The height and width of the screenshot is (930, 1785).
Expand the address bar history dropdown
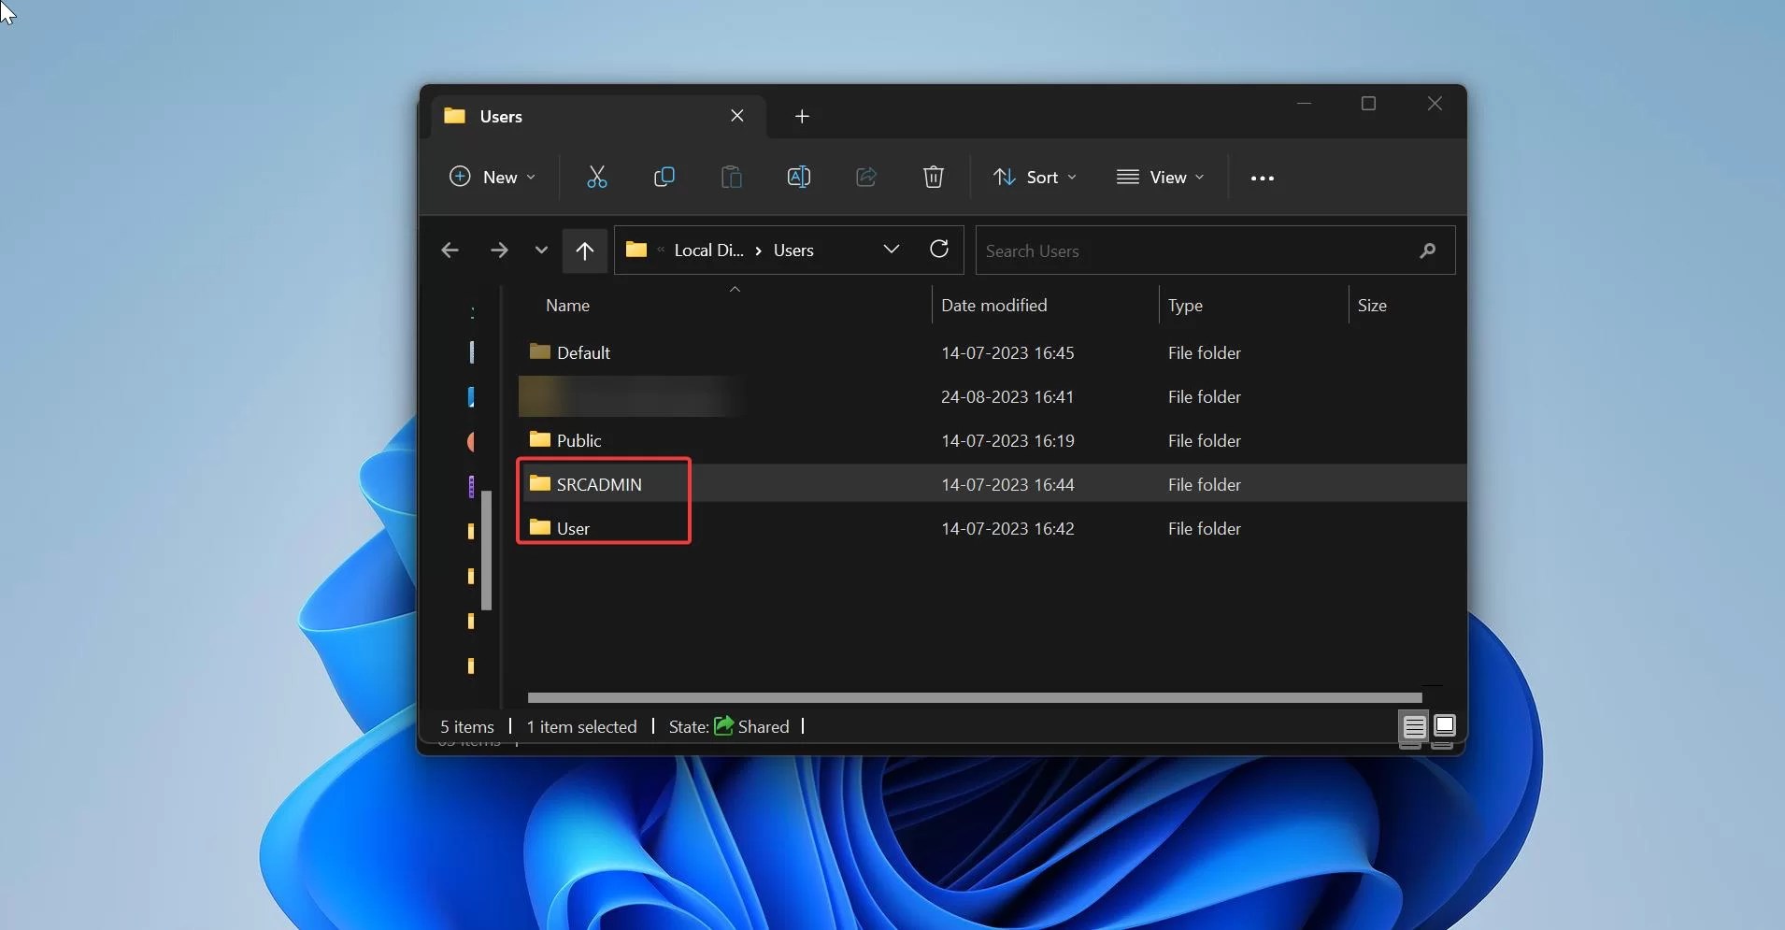pyautogui.click(x=892, y=249)
